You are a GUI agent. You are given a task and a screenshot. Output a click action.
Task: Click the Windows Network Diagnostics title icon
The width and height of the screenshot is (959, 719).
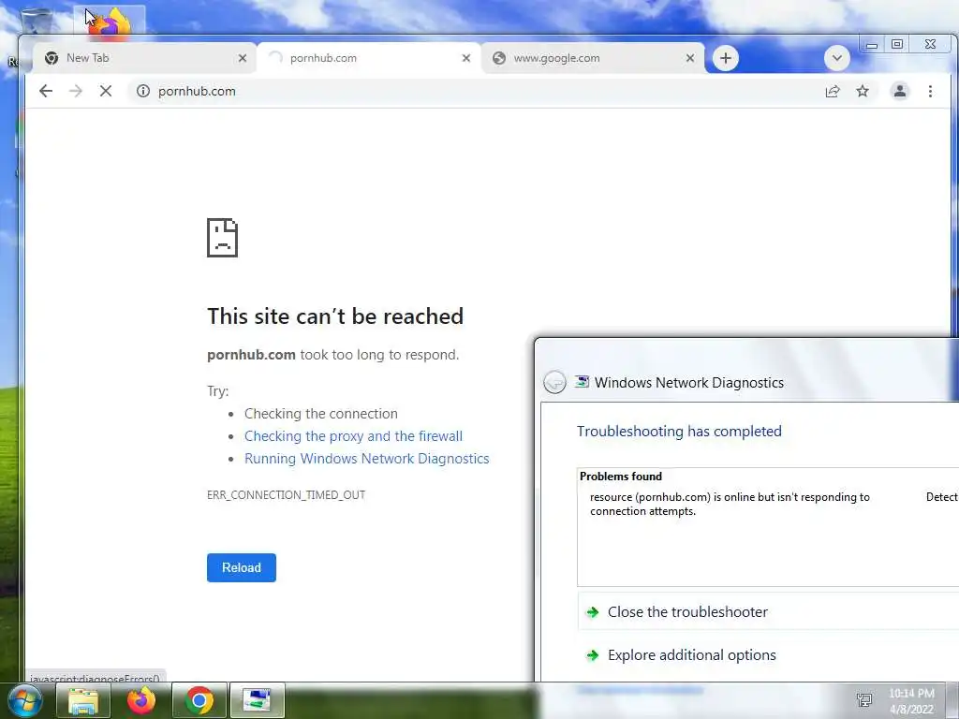[x=582, y=382]
